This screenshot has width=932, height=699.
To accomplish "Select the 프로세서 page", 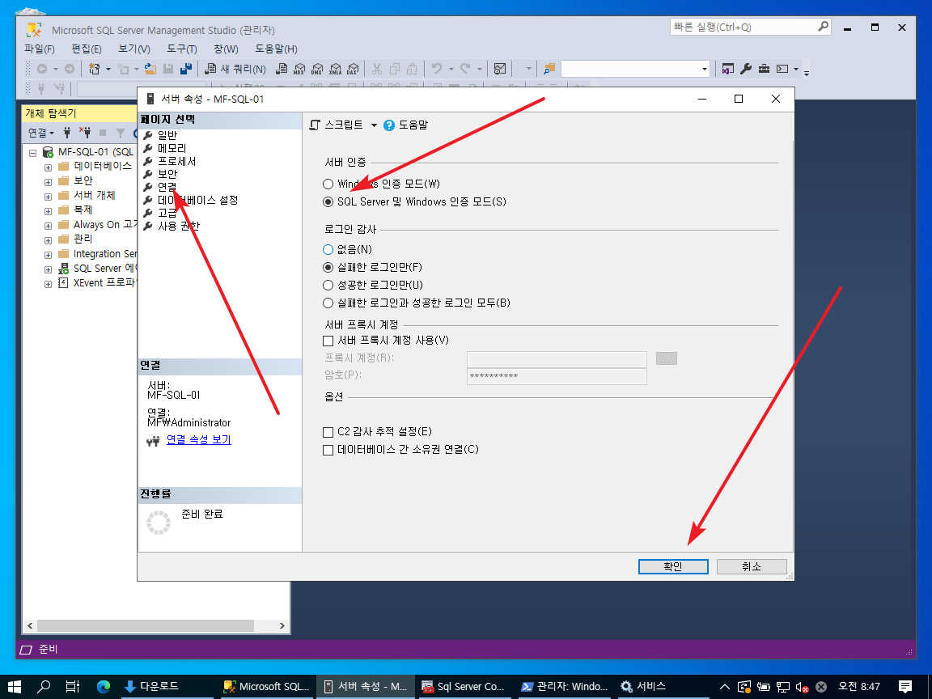I will pos(176,161).
